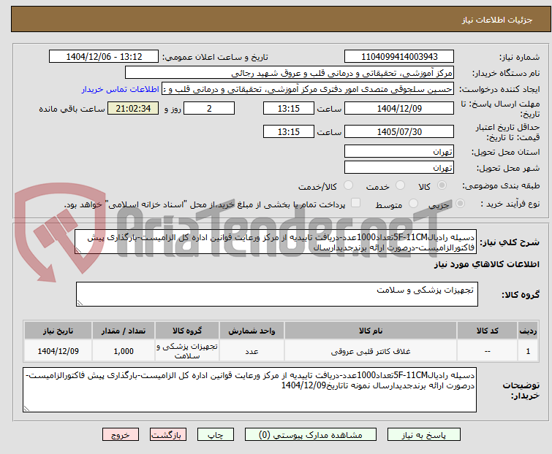
Task: Click the ردیف column header
Action: pyautogui.click(x=528, y=331)
